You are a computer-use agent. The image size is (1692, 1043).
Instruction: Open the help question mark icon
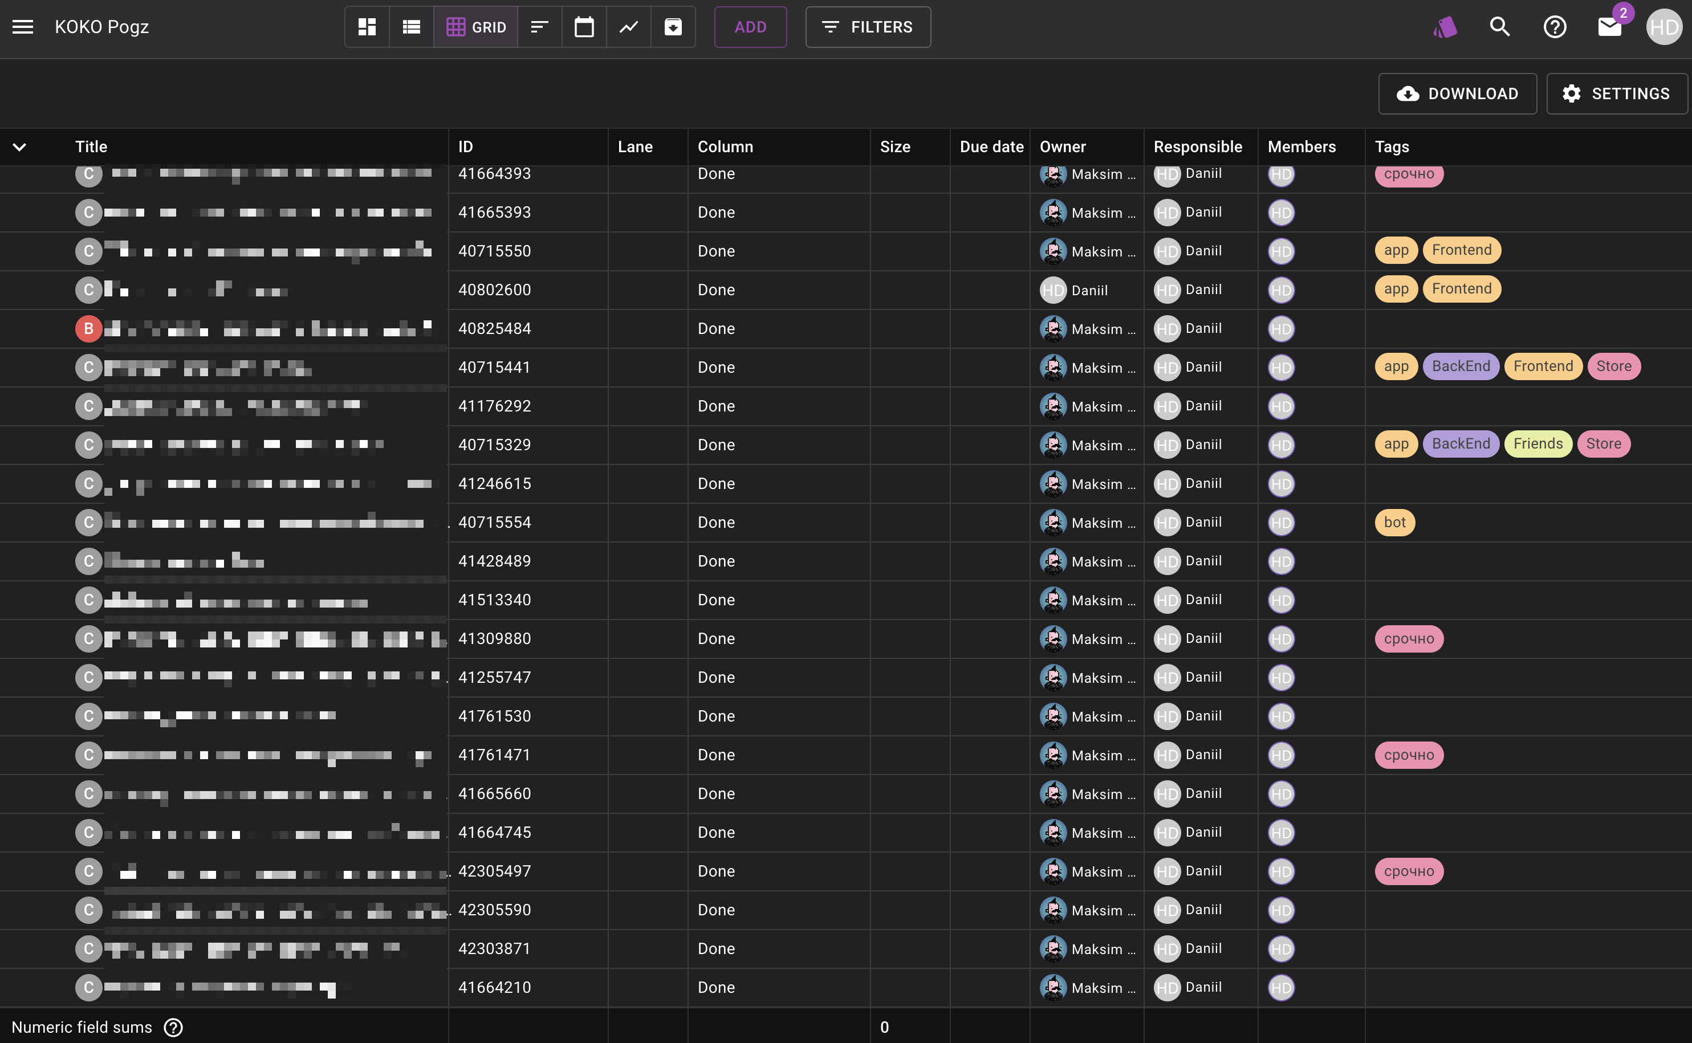coord(1555,27)
